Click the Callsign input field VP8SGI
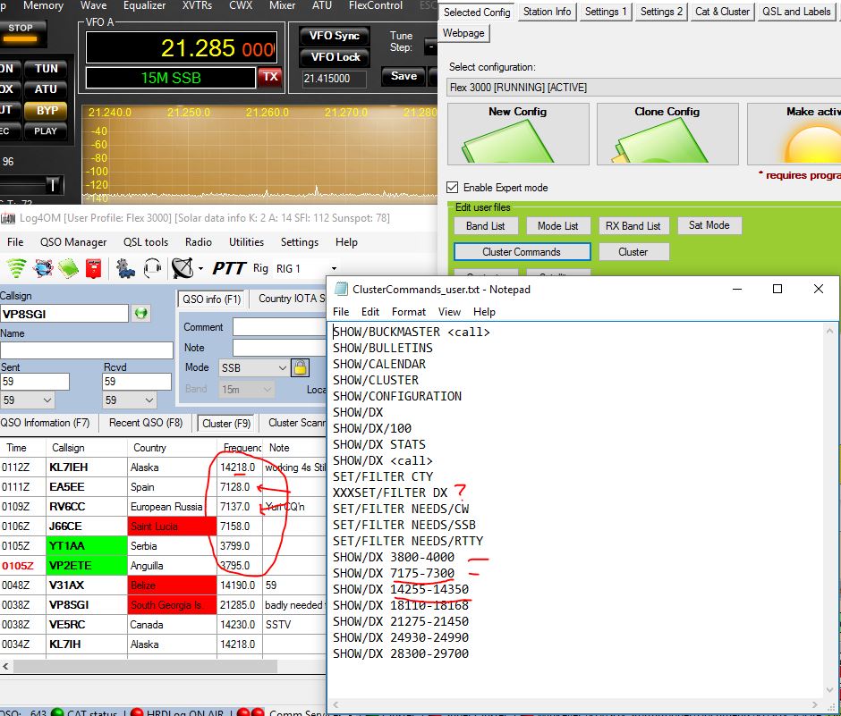Image resolution: width=841 pixels, height=716 pixels. pyautogui.click(x=64, y=314)
